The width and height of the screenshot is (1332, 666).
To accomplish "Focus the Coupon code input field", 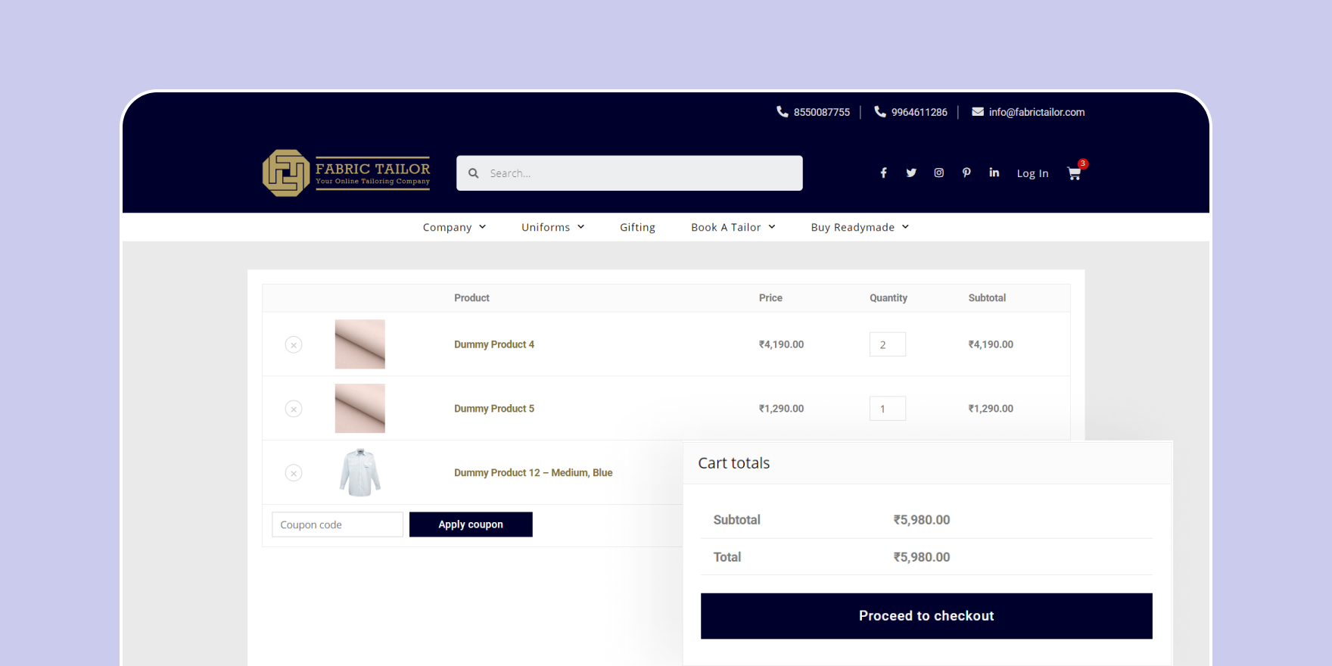I will 338,524.
